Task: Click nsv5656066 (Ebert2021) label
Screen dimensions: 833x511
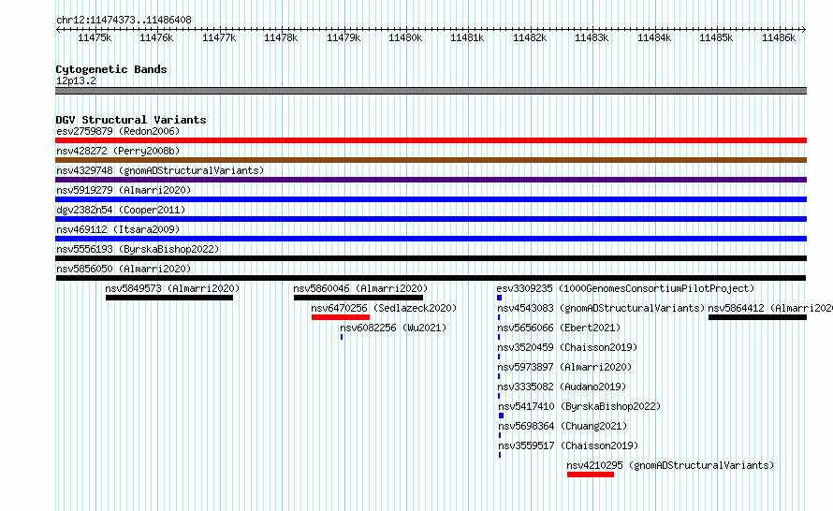Action: (559, 328)
